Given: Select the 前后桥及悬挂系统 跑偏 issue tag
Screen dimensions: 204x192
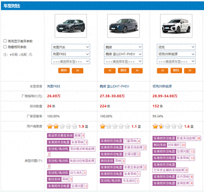Looking at the screenshot, I should coord(66,136).
